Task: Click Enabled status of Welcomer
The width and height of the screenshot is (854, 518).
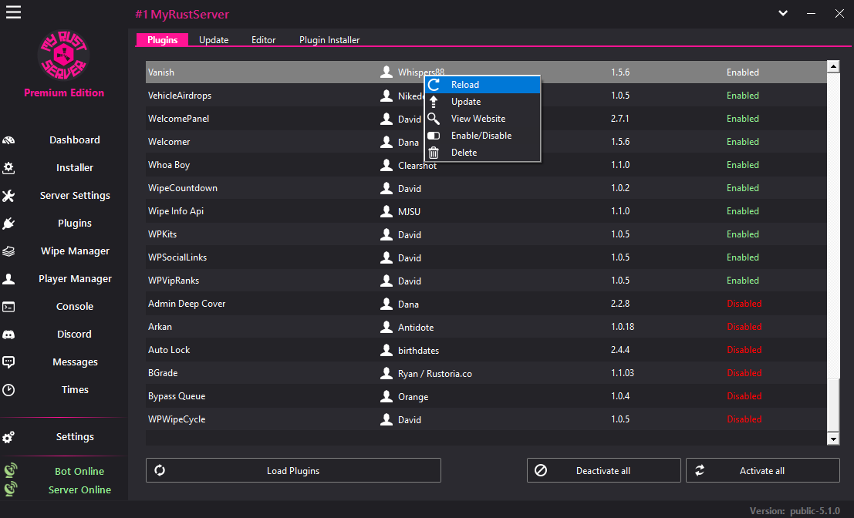Action: pos(742,142)
